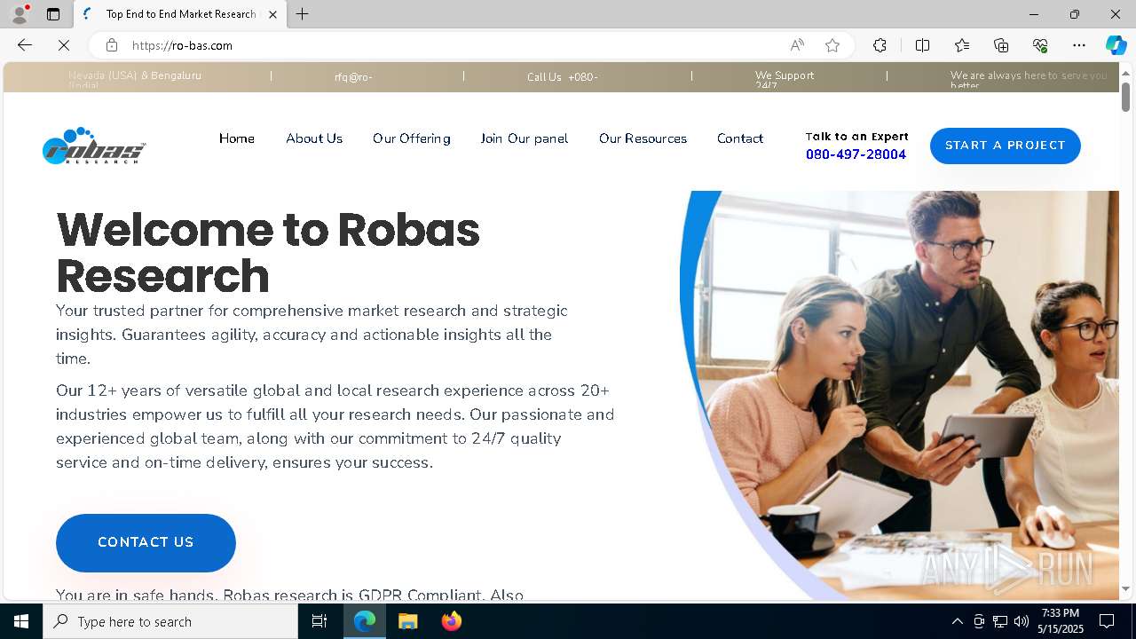Open the volume tray icon

tap(1021, 621)
